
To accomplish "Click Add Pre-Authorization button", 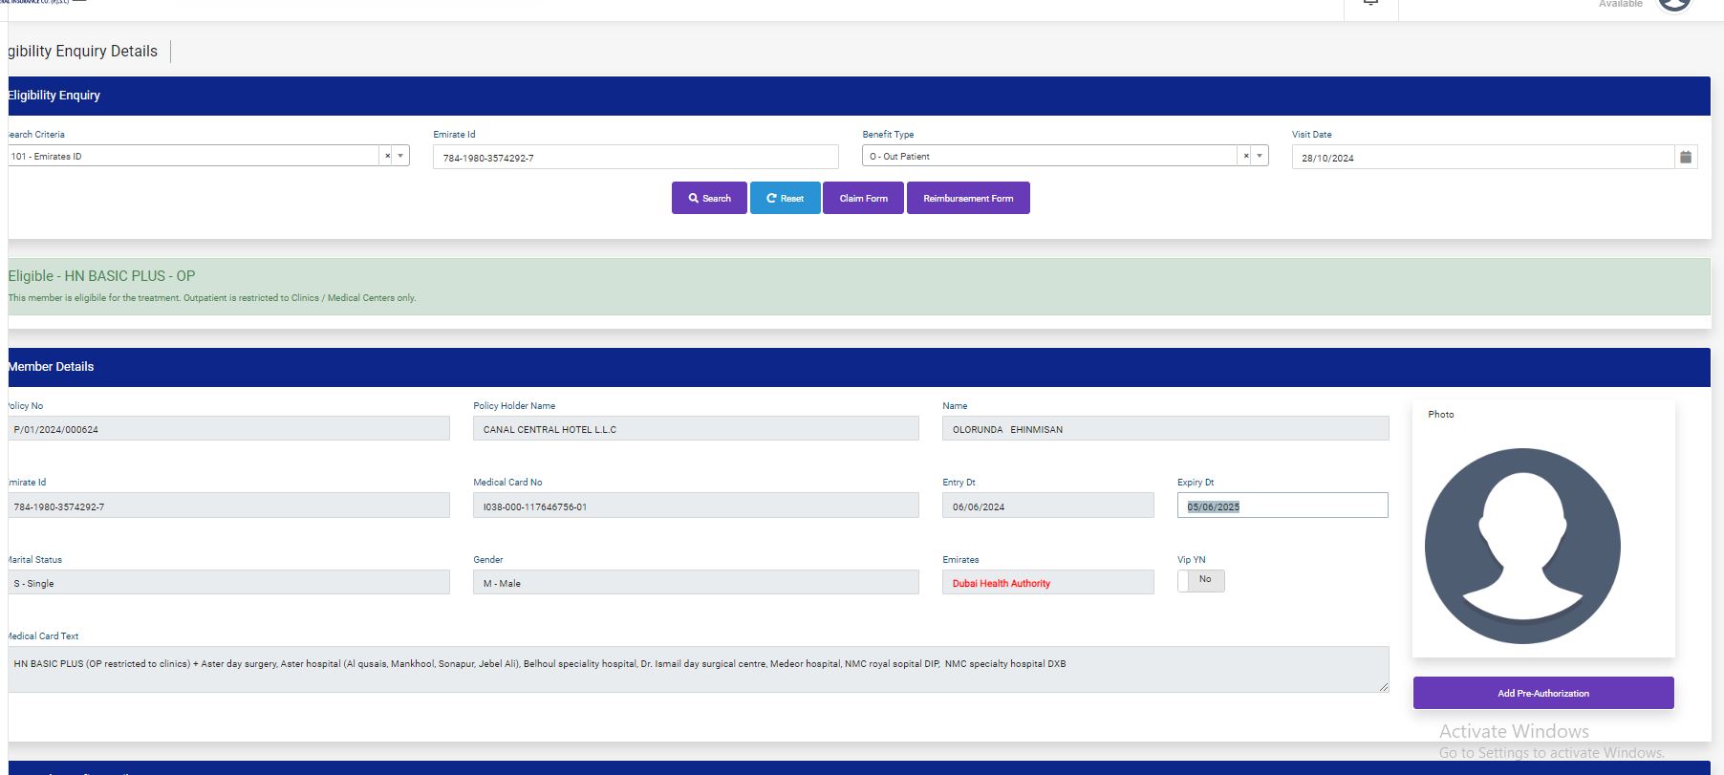I will (x=1542, y=693).
